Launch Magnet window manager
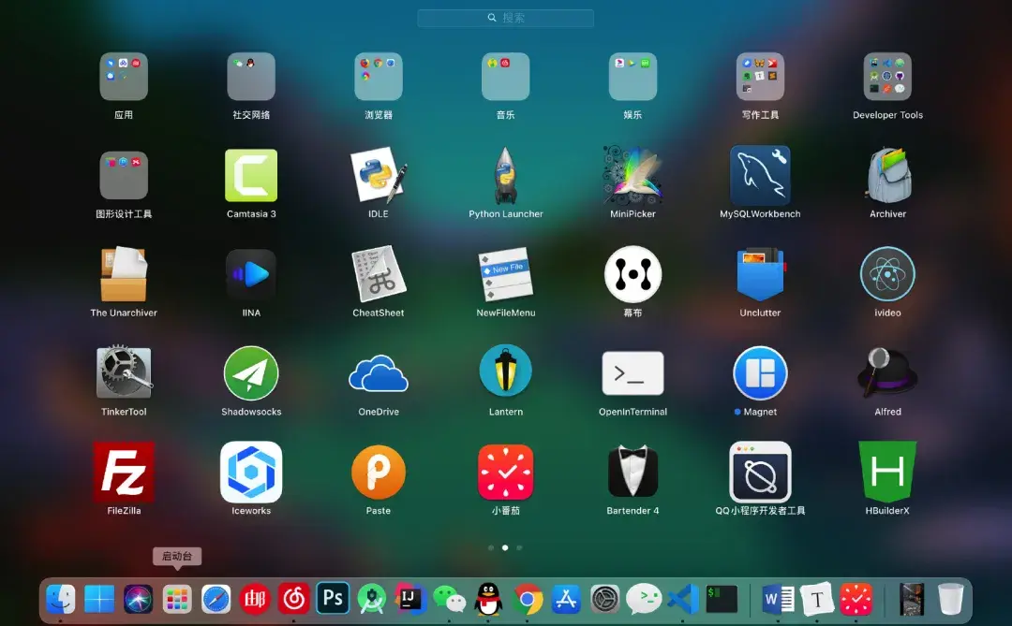This screenshot has width=1012, height=626. point(760,372)
